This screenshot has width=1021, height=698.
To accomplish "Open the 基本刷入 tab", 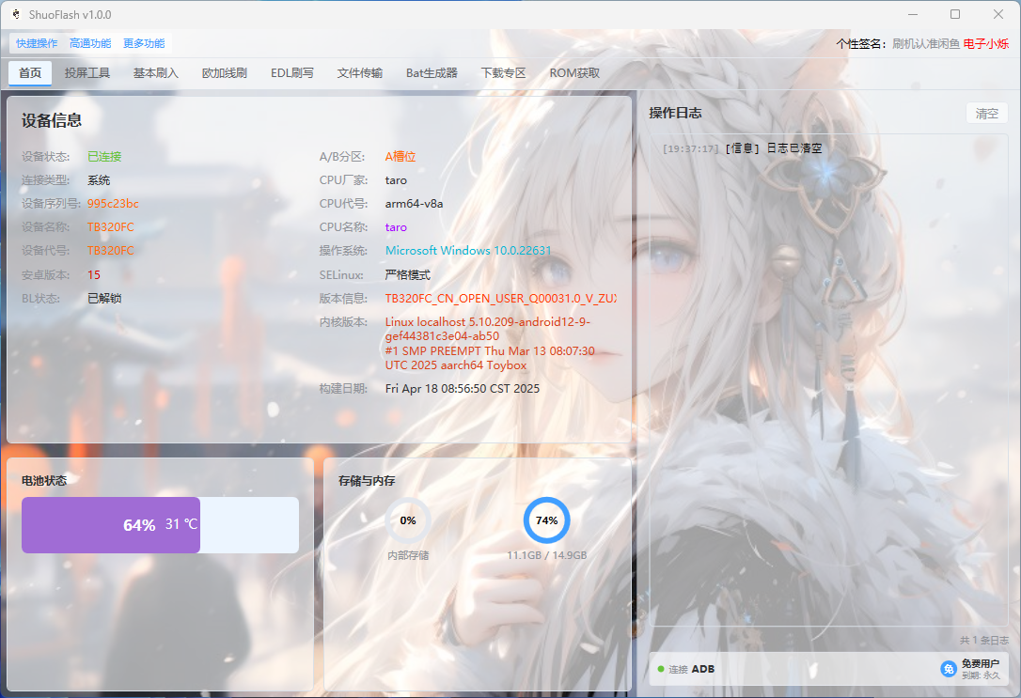I will (156, 73).
